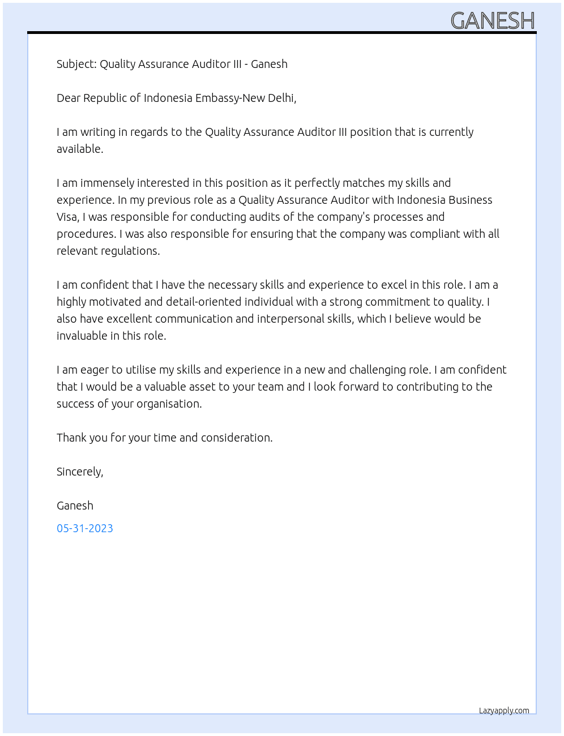Click the 'Sincerely,' closing
The image size is (564, 736).
[x=80, y=472]
